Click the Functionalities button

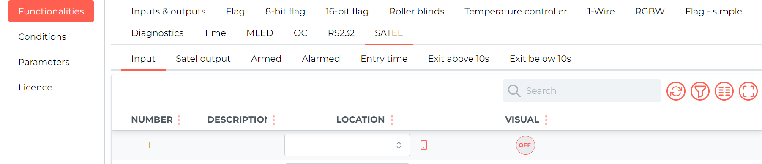pos(51,11)
